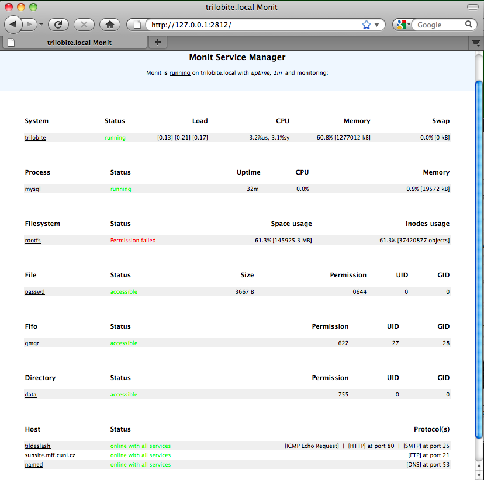Viewport: 484px width, 480px height.
Task: Open the named host link
Action: tap(34, 465)
